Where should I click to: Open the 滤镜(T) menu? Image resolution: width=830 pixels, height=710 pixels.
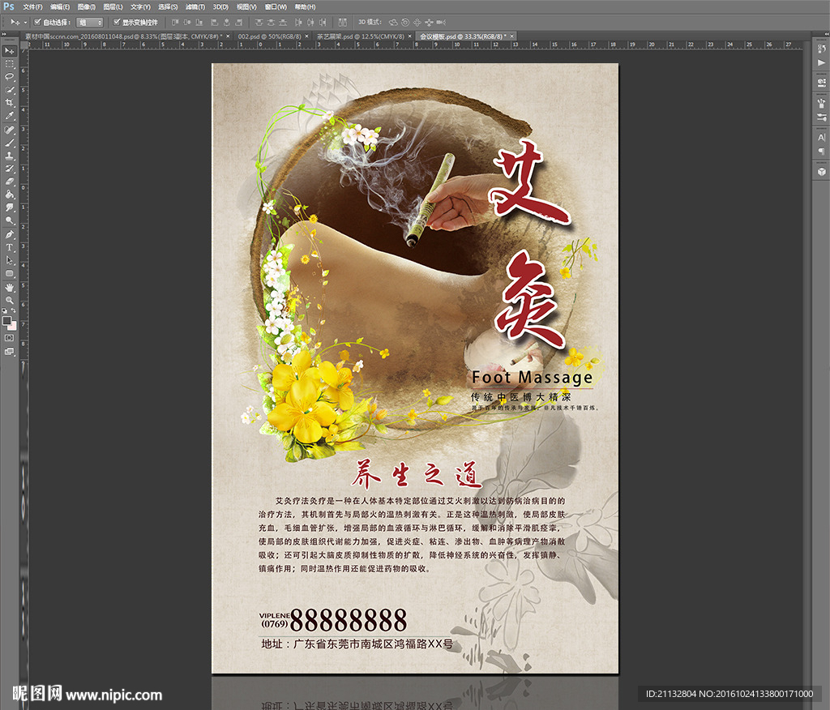[195, 6]
